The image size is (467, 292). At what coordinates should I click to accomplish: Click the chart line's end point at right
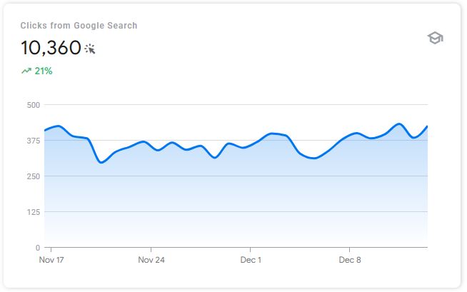tap(427, 126)
